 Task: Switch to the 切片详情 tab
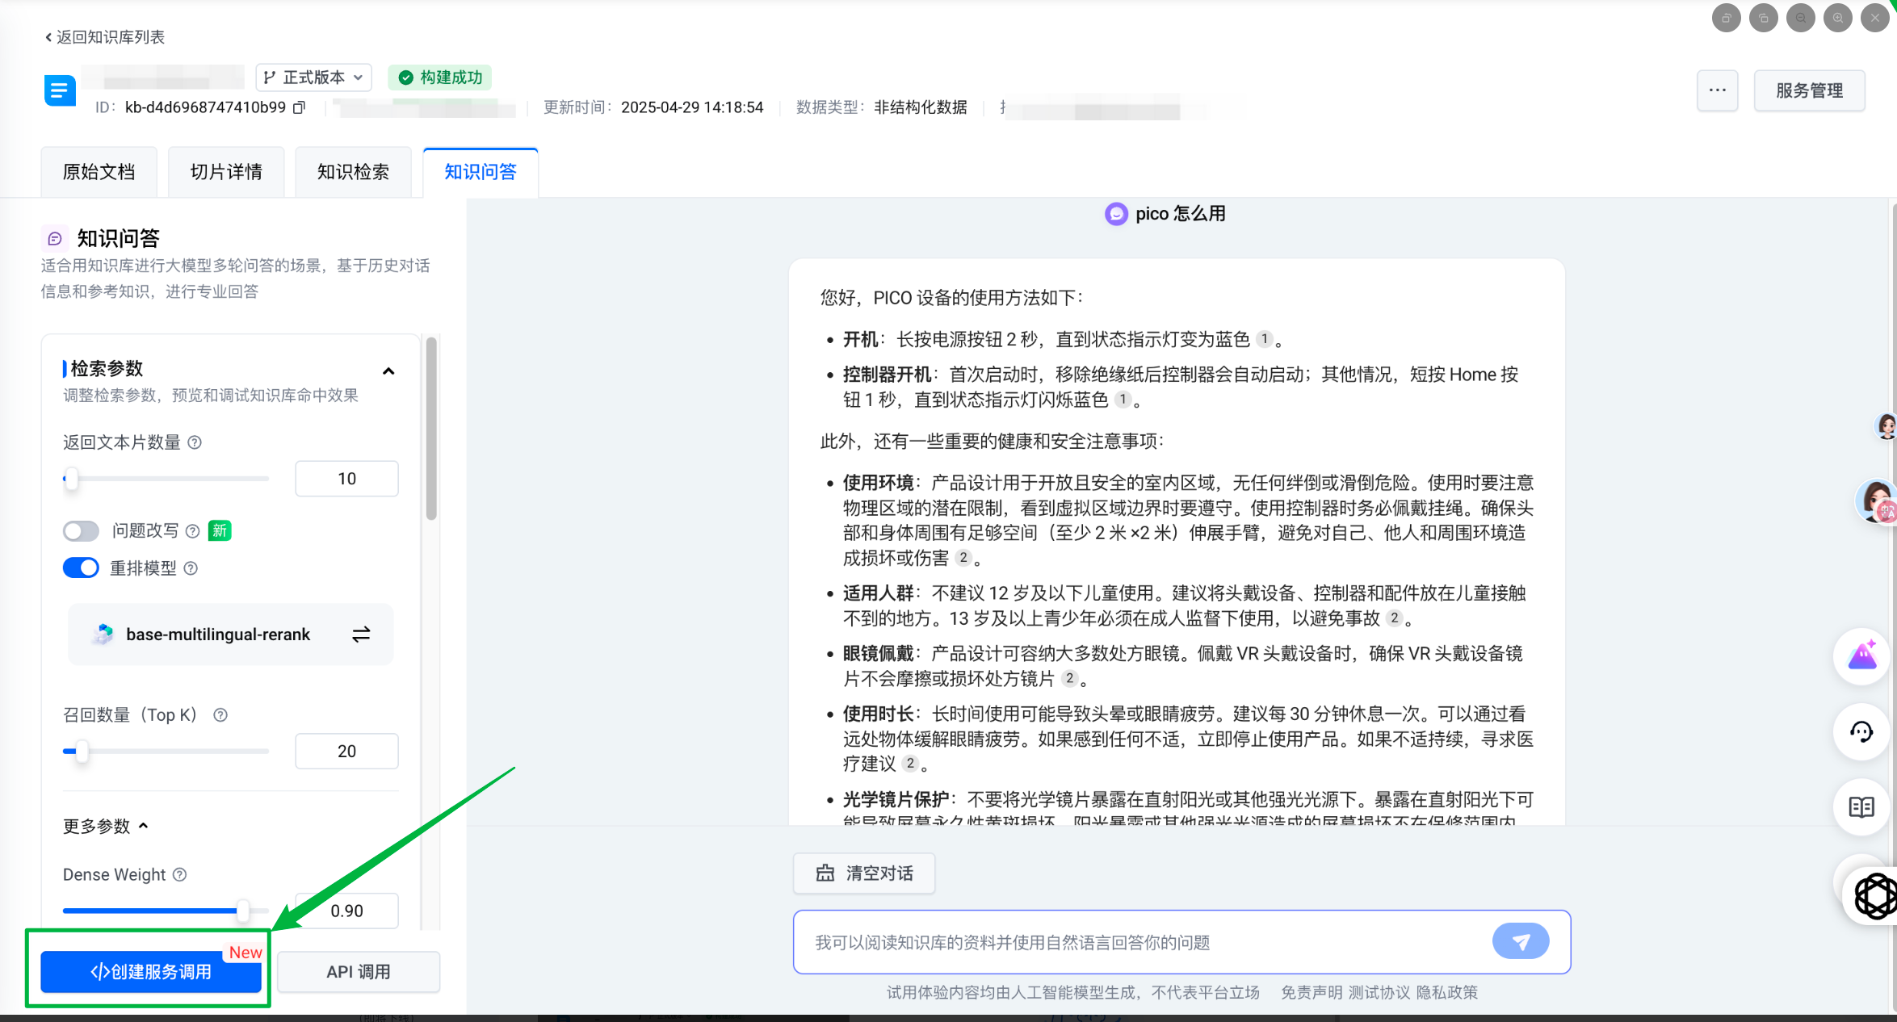pyautogui.click(x=226, y=172)
